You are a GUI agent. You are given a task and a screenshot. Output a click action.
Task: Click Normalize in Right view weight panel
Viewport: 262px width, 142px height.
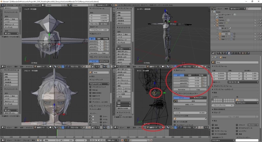(x=181, y=90)
